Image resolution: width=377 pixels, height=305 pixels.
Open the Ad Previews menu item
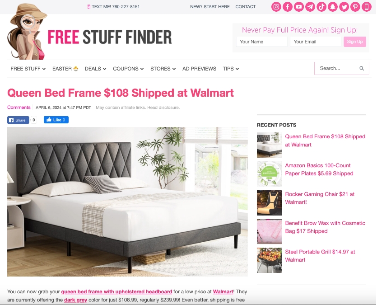(199, 69)
